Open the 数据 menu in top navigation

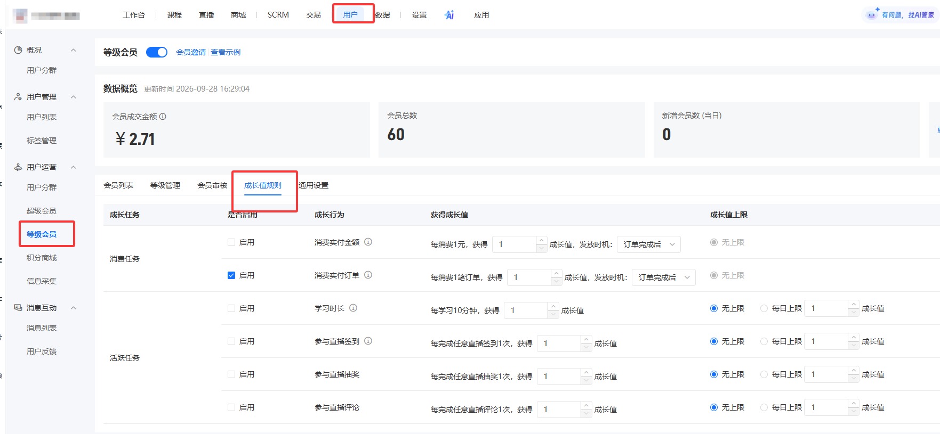tap(383, 15)
